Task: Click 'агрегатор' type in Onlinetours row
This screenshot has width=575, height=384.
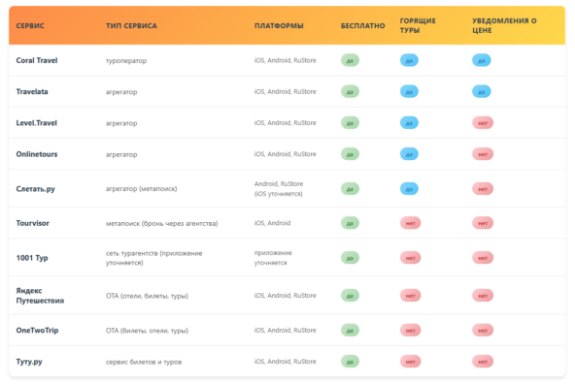Action: pos(121,154)
